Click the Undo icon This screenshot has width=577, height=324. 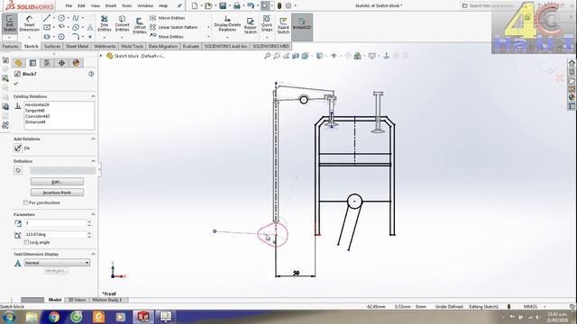pyautogui.click(x=251, y=5)
